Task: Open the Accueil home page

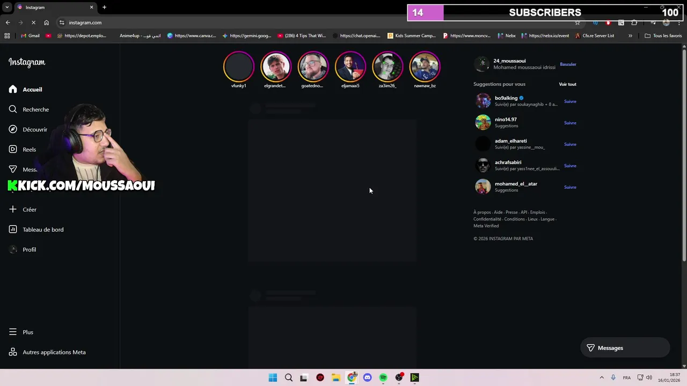Action: (x=25, y=90)
